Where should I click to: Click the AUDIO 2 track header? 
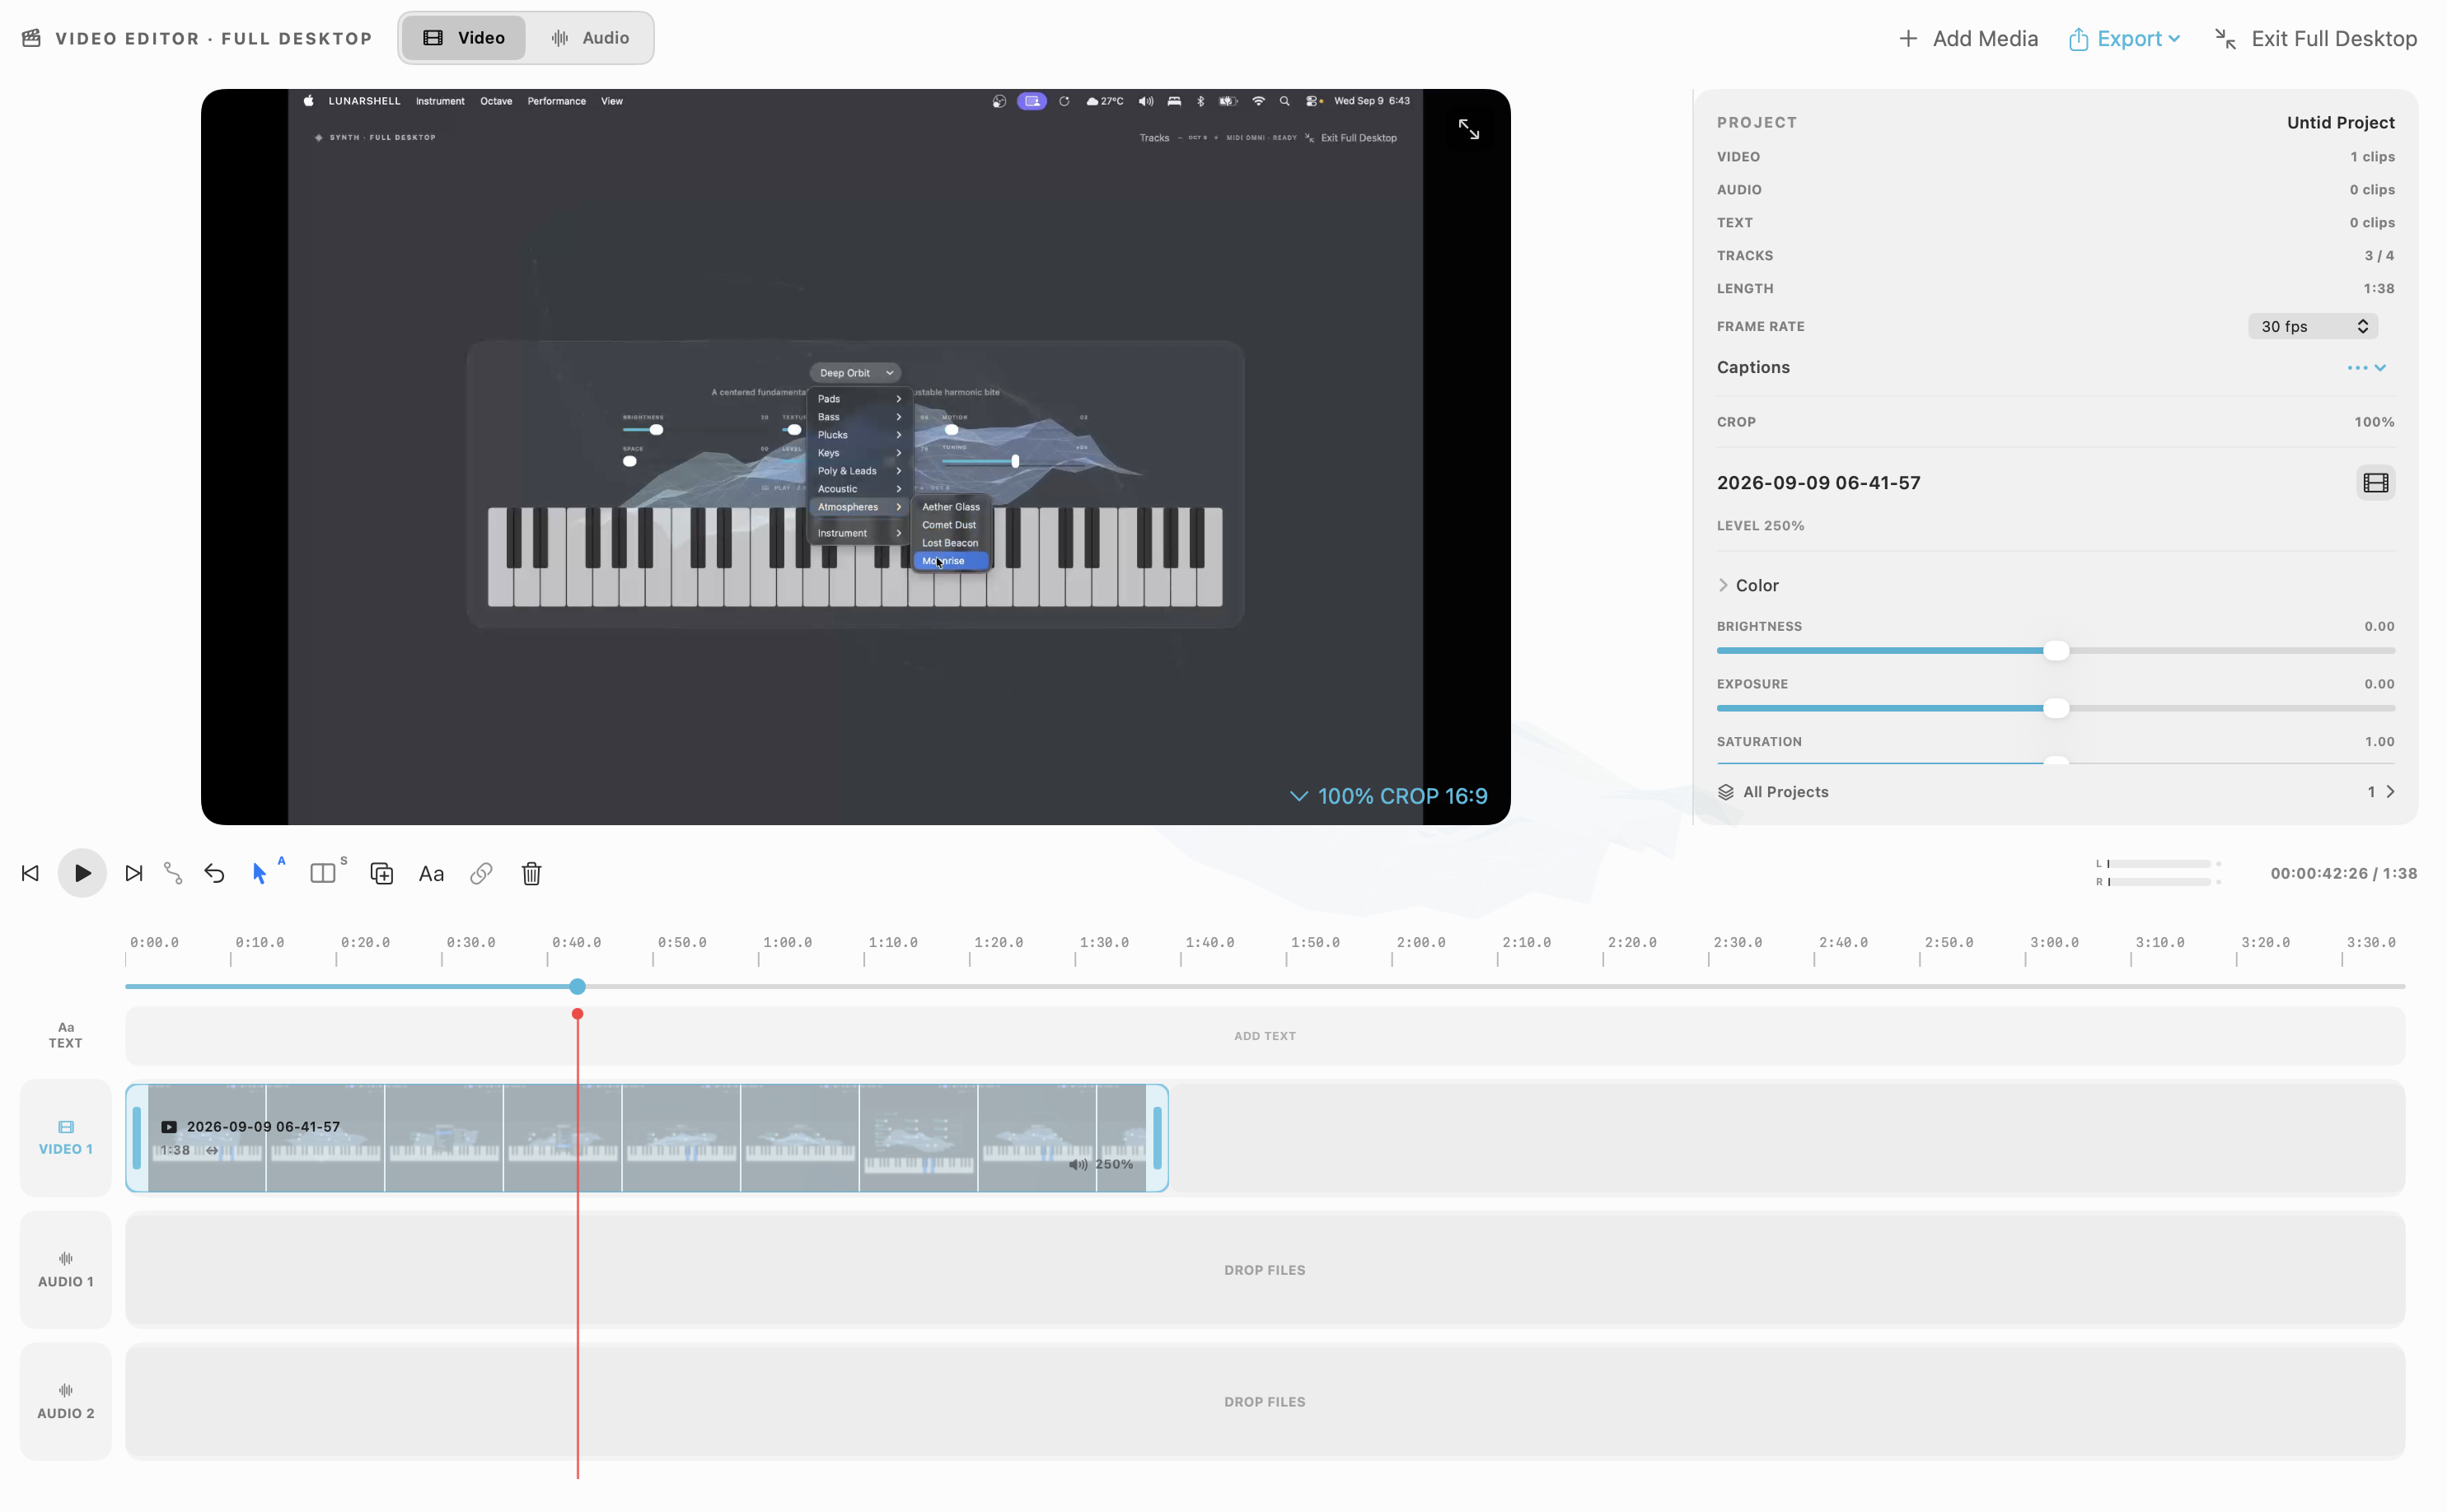pyautogui.click(x=66, y=1402)
